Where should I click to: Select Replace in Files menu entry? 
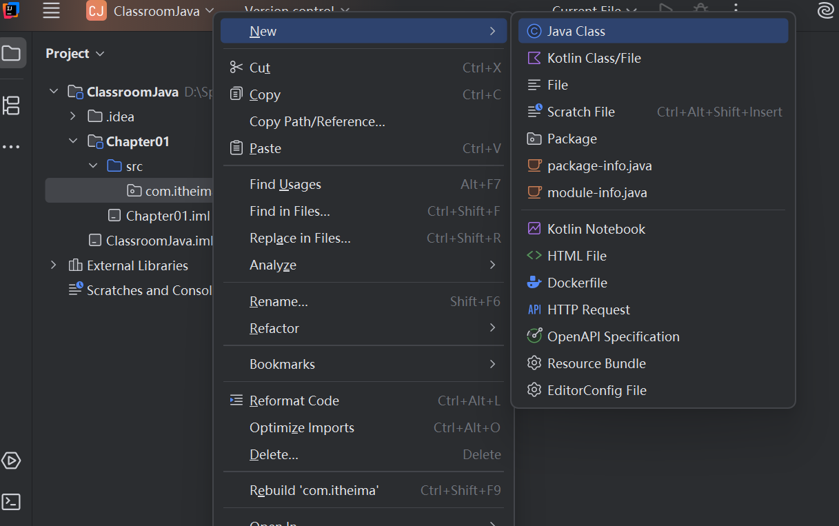363,238
